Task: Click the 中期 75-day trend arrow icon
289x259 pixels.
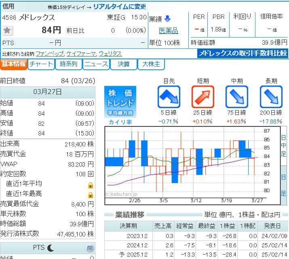Action: coord(237,97)
